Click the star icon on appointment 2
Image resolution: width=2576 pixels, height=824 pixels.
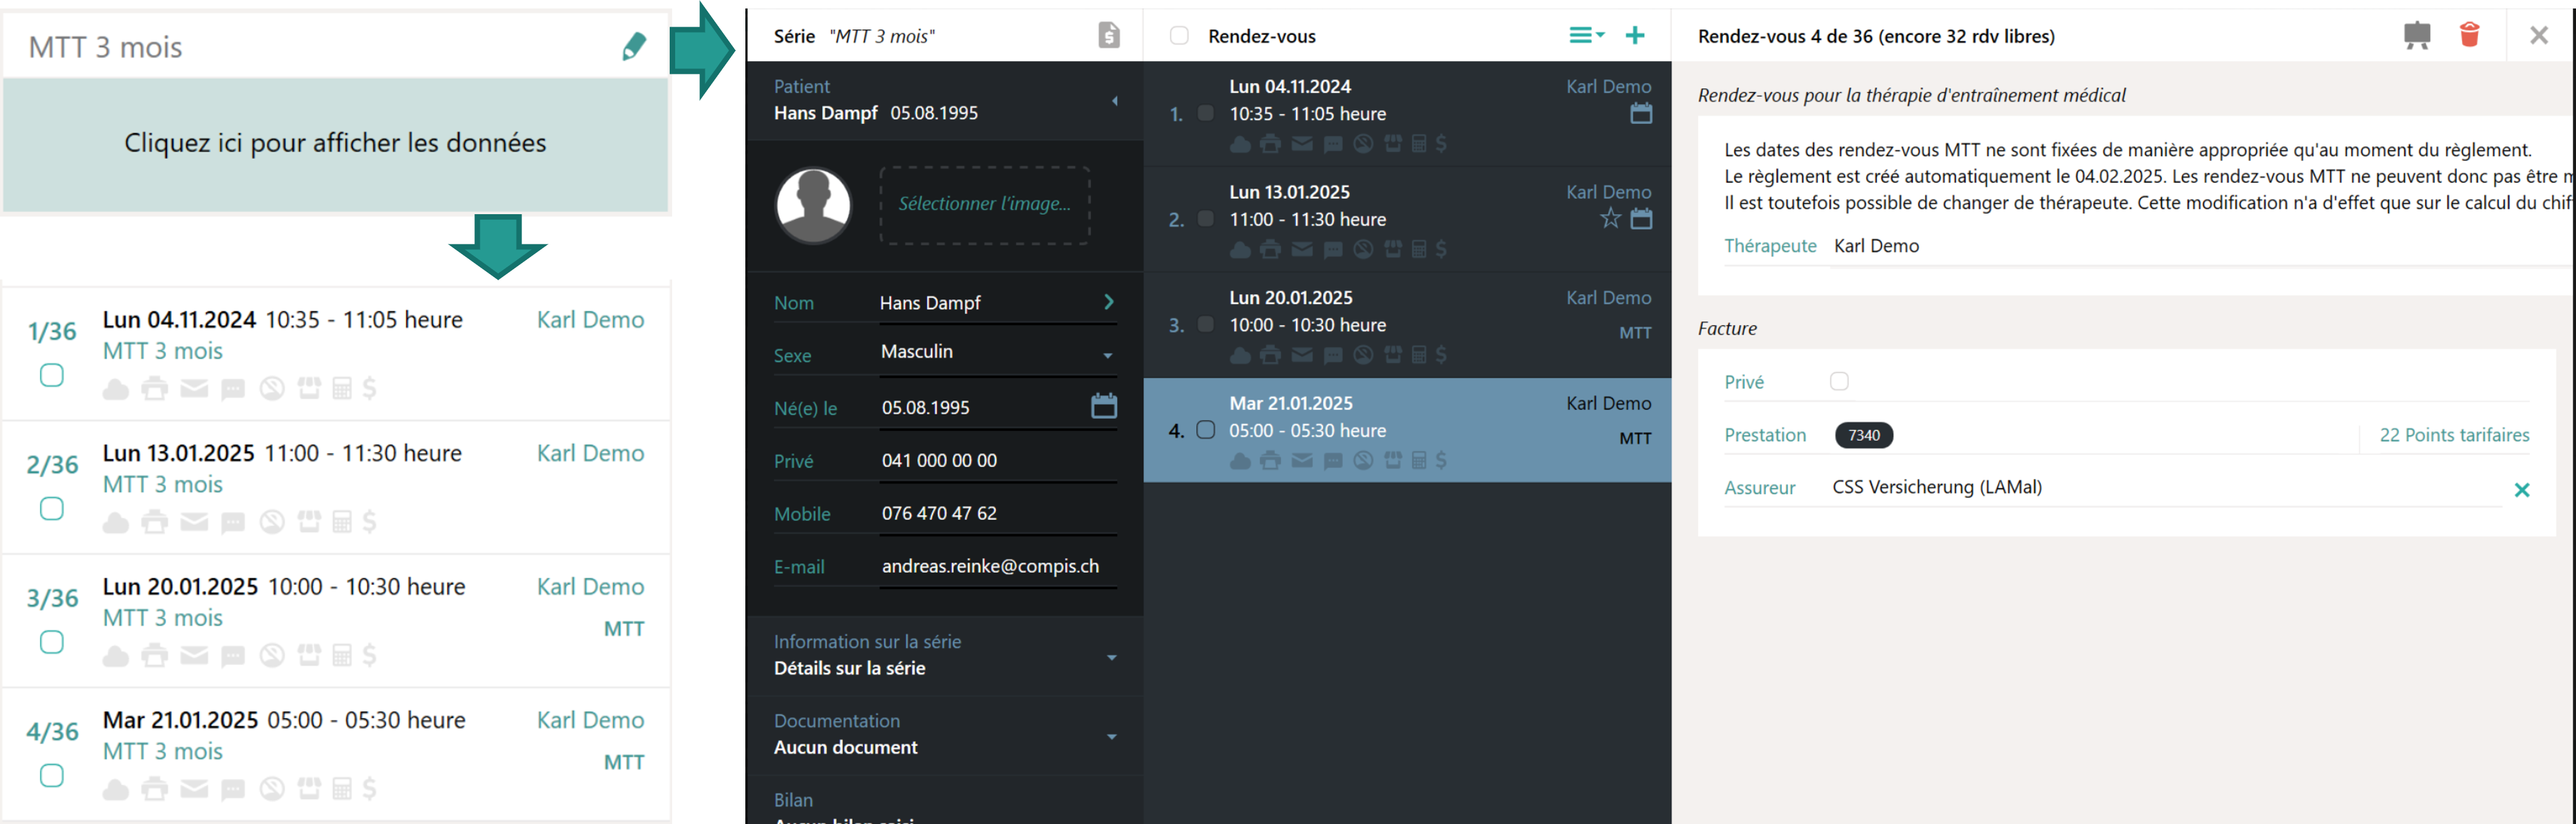tap(1610, 219)
